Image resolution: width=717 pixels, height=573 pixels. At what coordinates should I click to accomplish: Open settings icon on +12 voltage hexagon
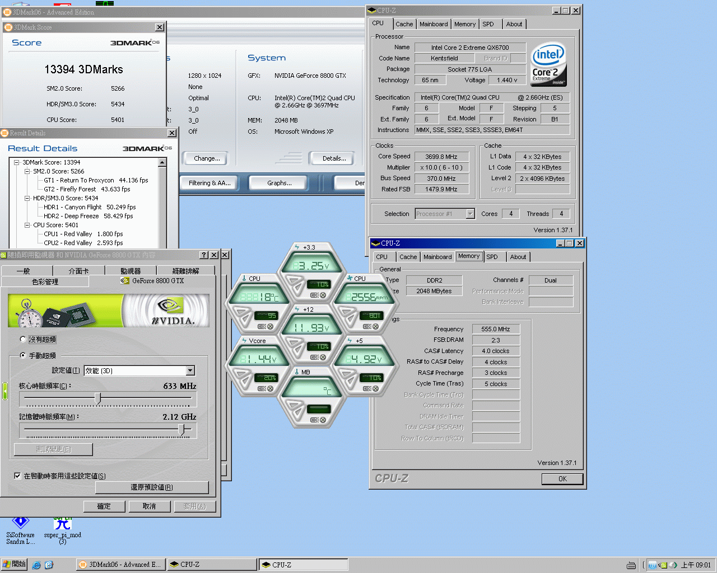[x=314, y=357]
